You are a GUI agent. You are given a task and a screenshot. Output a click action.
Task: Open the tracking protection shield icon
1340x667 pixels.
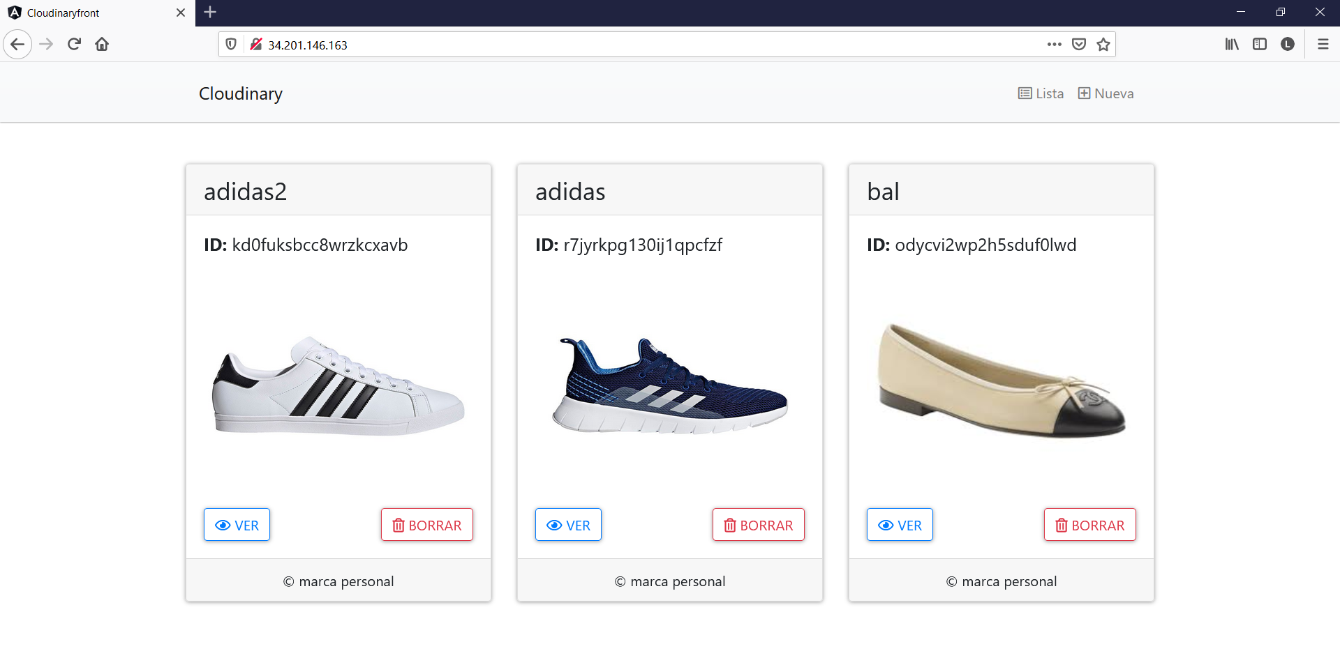(x=231, y=45)
